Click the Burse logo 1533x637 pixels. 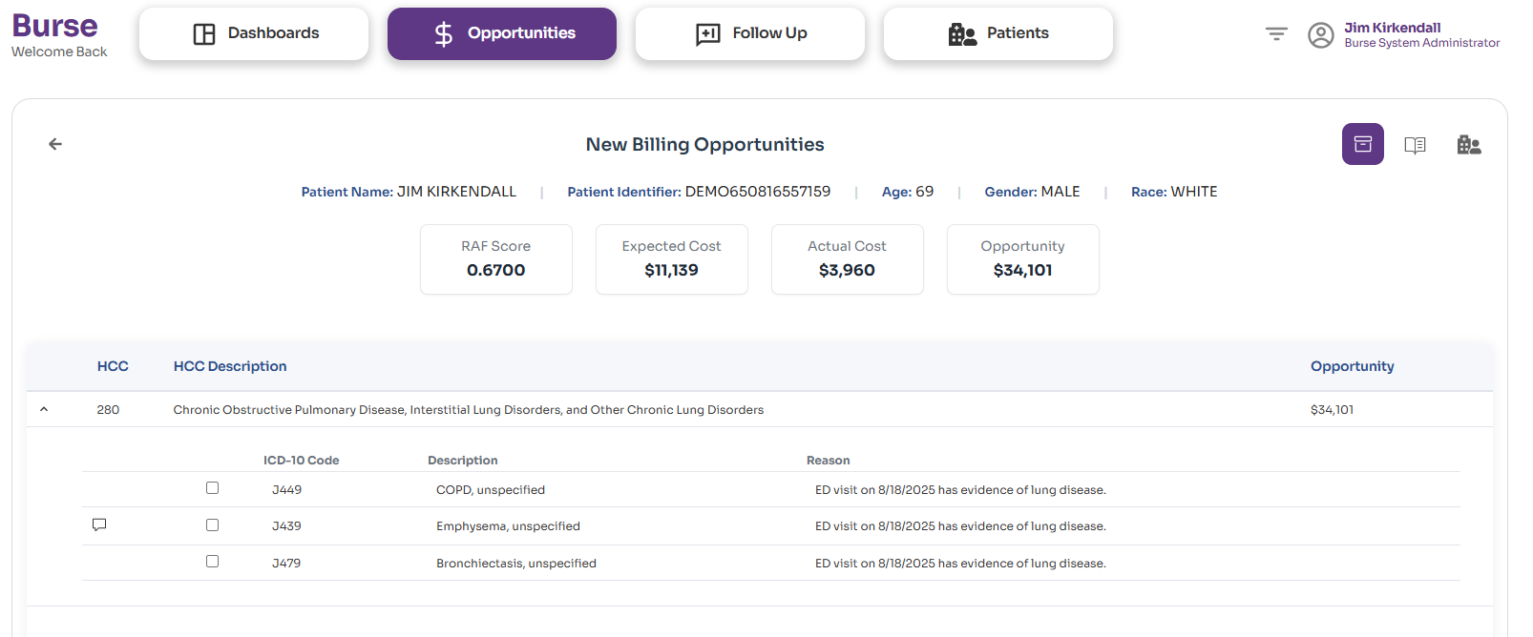point(54,27)
